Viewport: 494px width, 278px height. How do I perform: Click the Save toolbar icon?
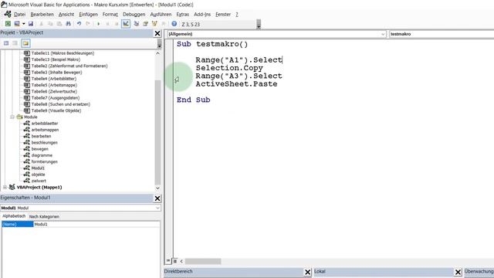click(x=31, y=24)
